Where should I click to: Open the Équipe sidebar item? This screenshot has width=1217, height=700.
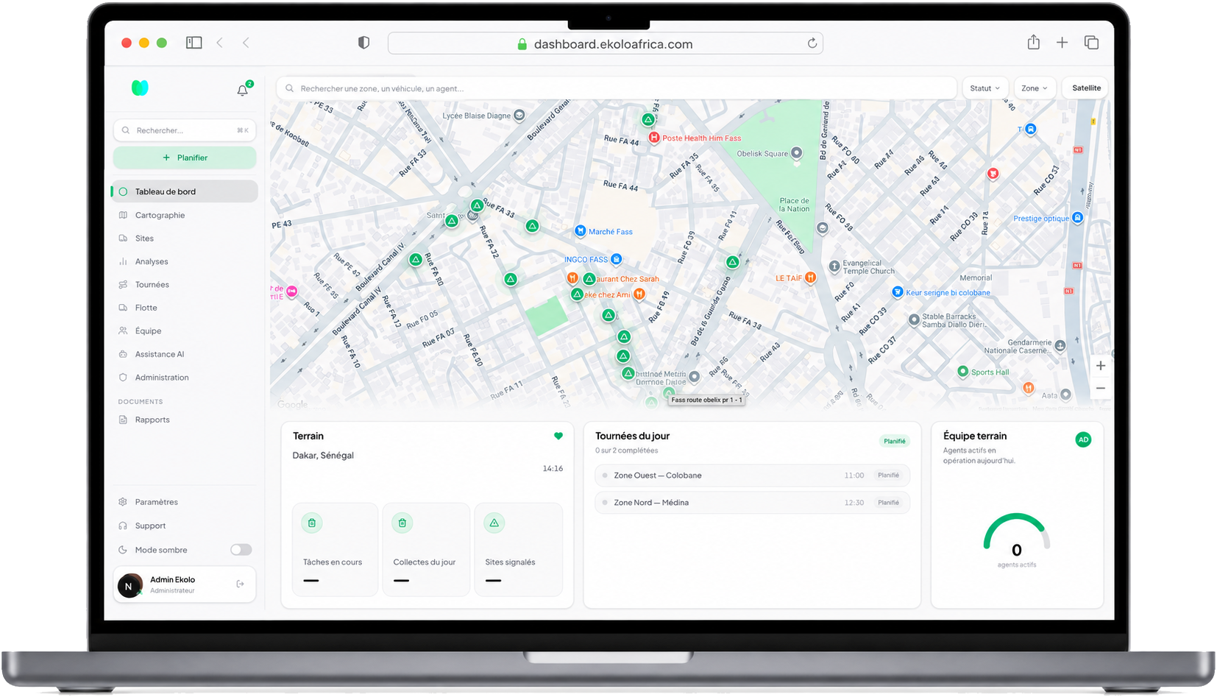[x=185, y=331]
